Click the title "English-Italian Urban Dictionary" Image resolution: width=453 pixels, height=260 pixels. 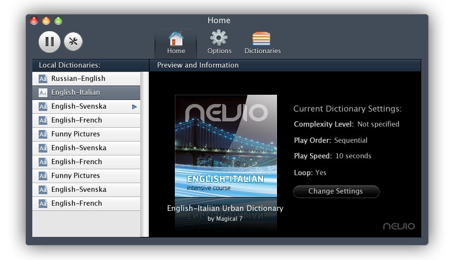(225, 208)
